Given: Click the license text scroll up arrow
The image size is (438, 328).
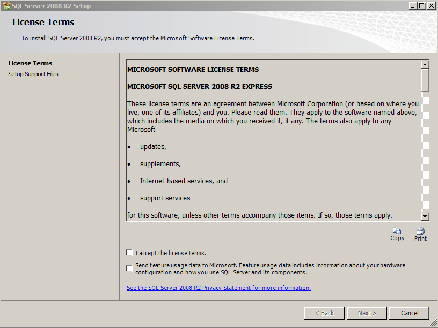Looking at the screenshot, I should point(425,64).
